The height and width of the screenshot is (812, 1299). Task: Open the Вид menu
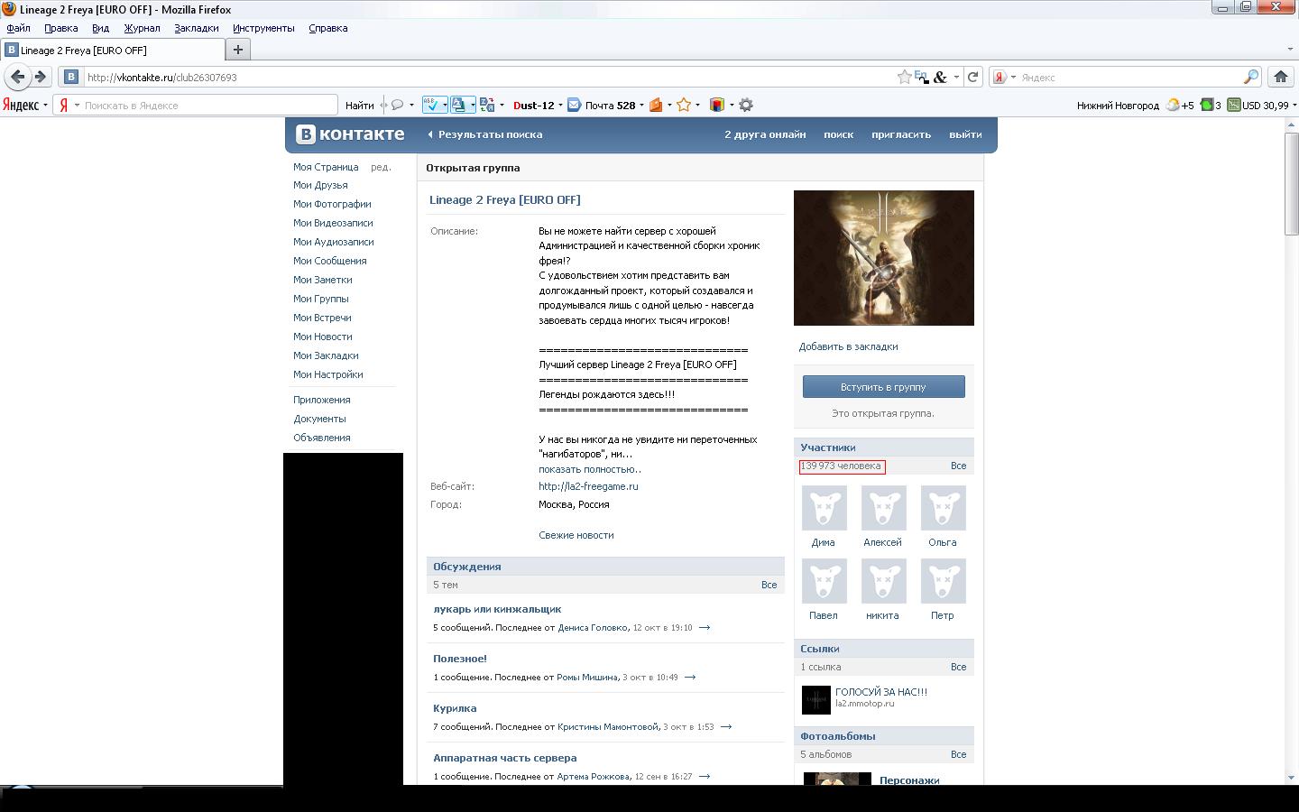pyautogui.click(x=100, y=28)
